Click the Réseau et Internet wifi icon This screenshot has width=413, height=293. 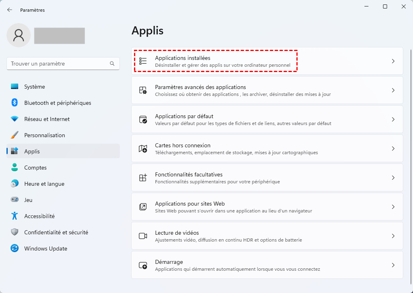15,119
